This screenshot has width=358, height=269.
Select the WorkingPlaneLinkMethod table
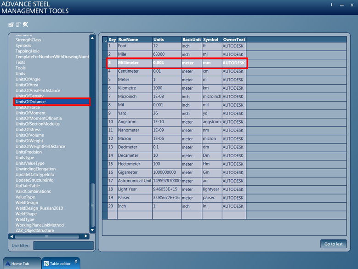click(40, 225)
